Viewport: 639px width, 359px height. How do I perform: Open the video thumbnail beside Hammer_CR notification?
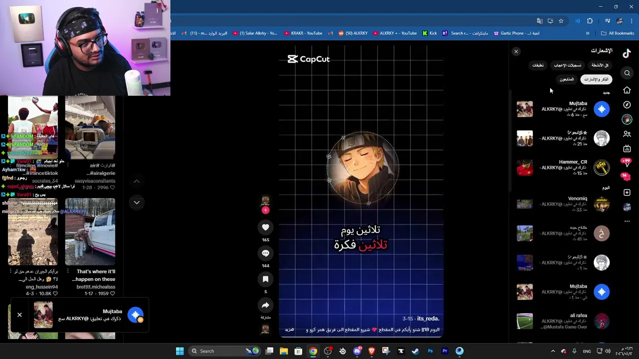coord(525,168)
